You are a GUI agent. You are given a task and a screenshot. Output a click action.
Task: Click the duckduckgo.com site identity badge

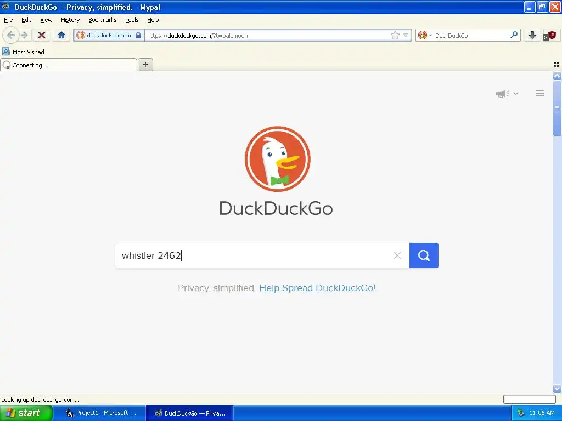(x=109, y=35)
